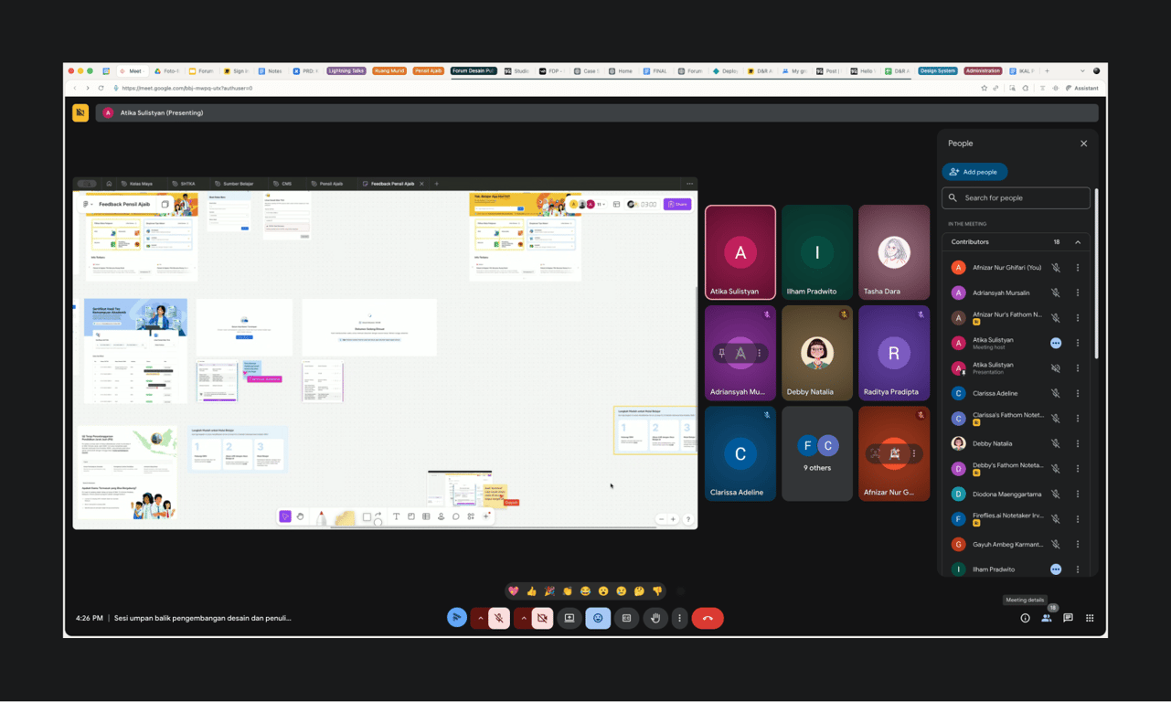Screen dimensions: 1171x702
Task: Unmute your microphone
Action: tap(499, 618)
